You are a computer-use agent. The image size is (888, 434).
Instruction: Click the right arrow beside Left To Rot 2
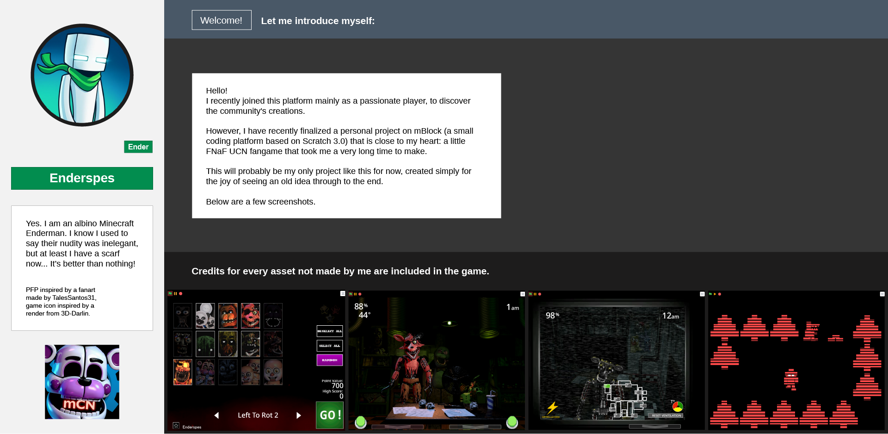pos(299,415)
